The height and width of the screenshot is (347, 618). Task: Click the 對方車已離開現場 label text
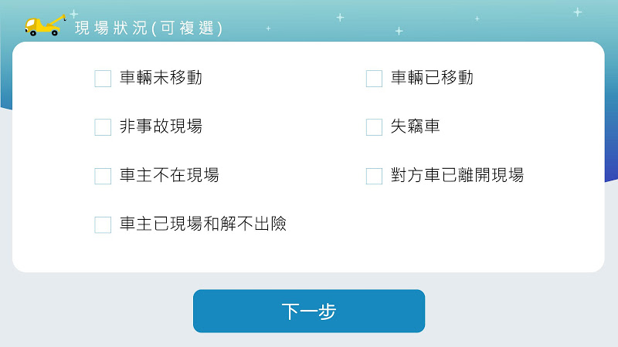click(457, 175)
